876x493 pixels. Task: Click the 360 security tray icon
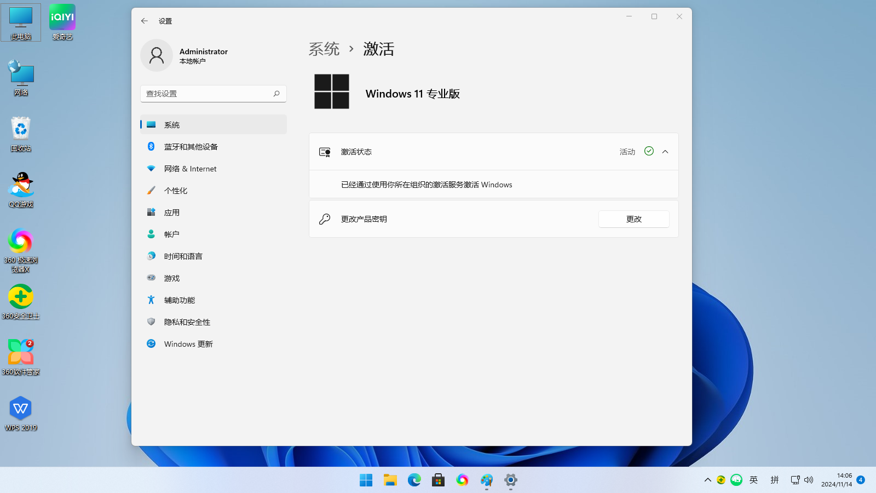point(721,480)
